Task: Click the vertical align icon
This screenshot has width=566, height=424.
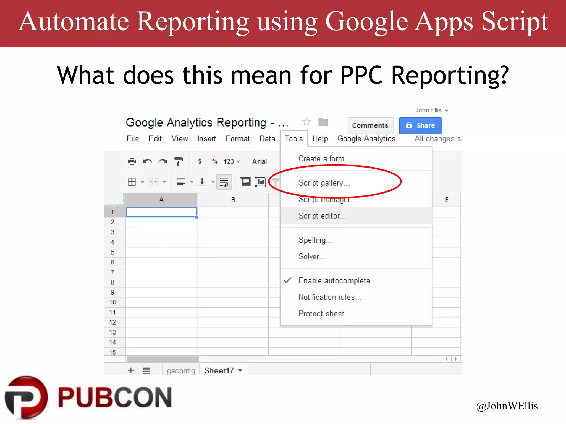Action: pos(202,182)
